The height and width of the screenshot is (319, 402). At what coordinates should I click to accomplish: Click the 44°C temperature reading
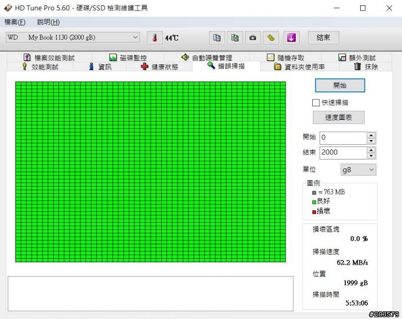coord(172,38)
